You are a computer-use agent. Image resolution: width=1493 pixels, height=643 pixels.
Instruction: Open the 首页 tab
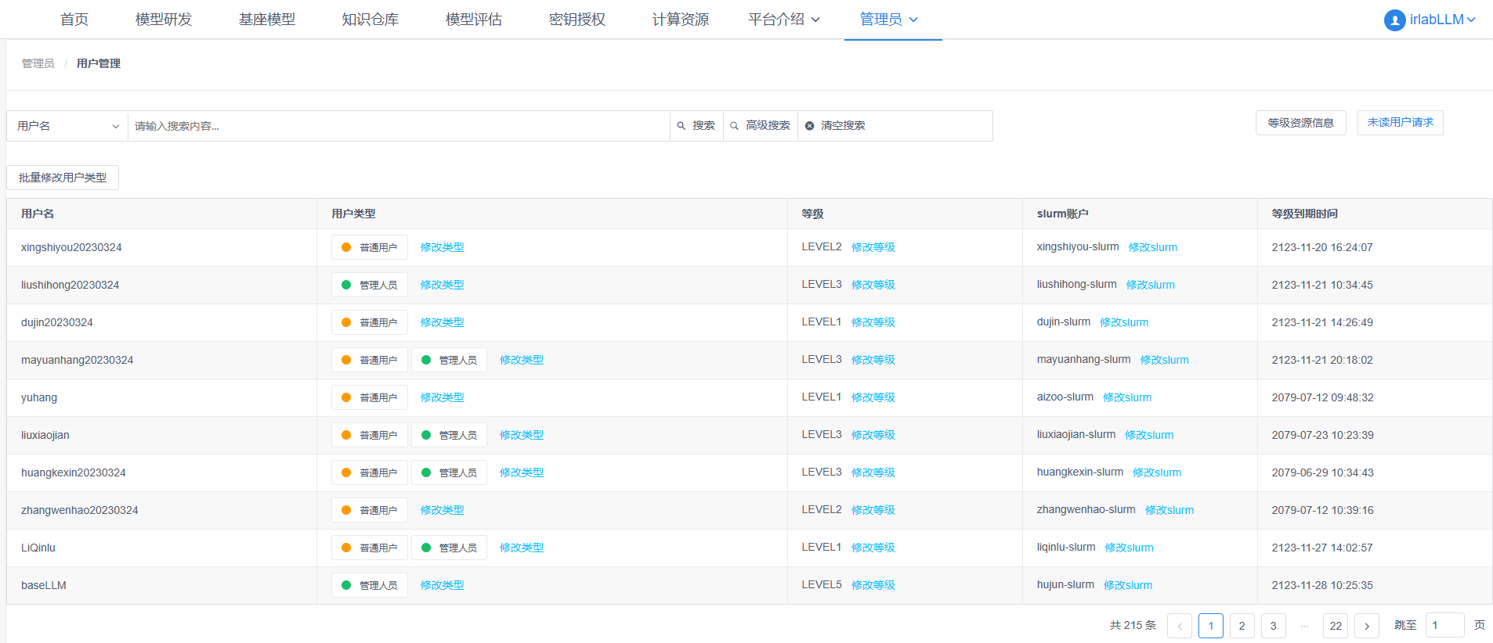(74, 20)
